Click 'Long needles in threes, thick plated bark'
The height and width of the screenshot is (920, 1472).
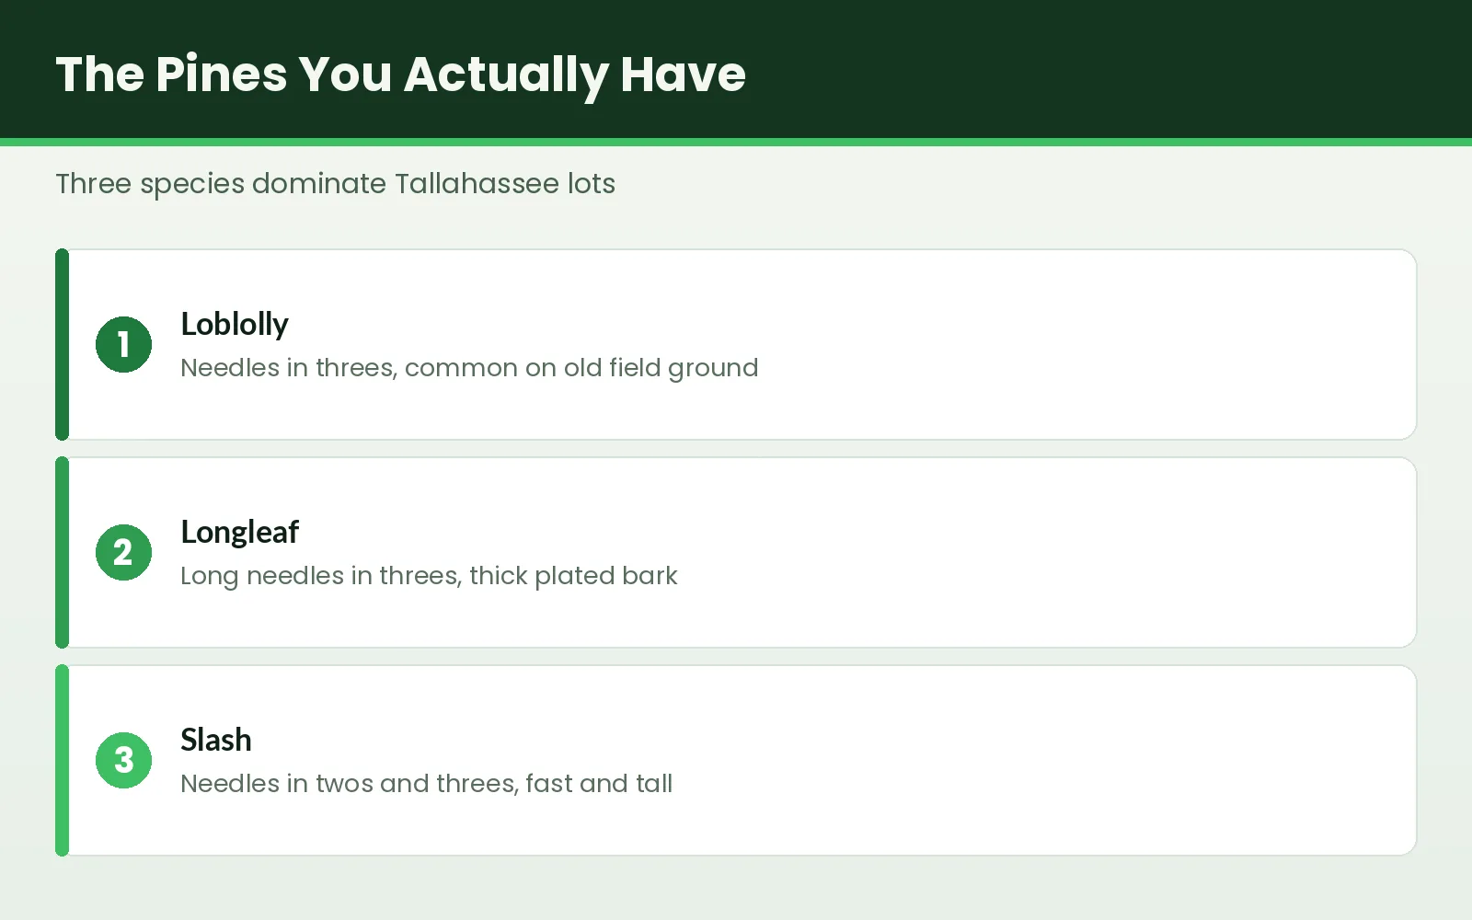coord(429,576)
